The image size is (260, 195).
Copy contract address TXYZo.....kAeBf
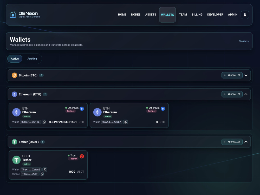click(x=42, y=174)
